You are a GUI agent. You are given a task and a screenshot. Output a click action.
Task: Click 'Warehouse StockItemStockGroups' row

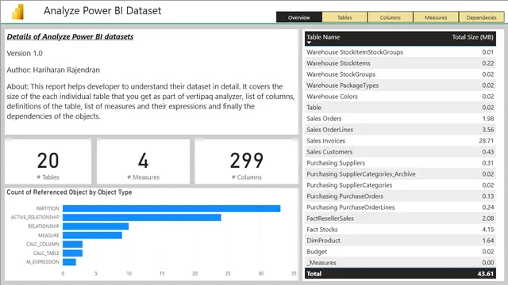[400, 52]
